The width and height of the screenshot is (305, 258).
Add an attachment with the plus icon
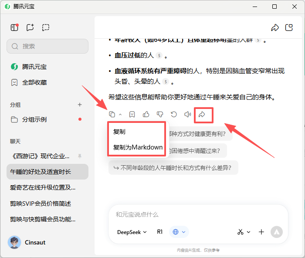261,232
